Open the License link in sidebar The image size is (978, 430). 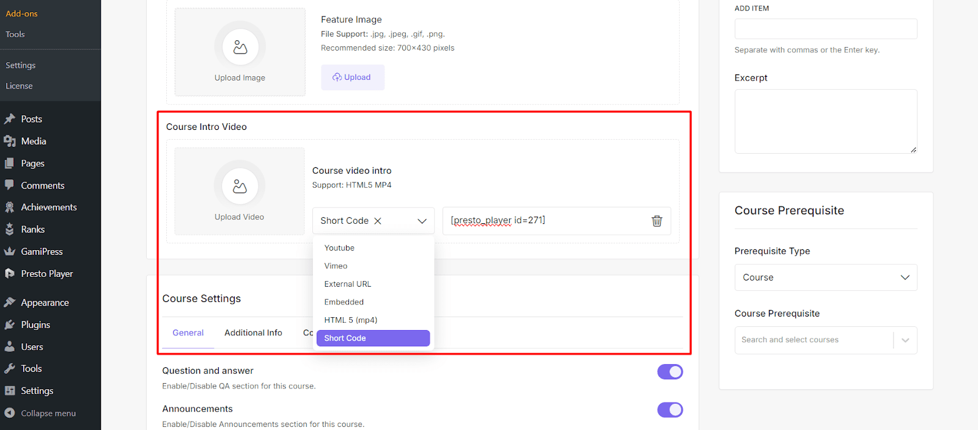click(x=19, y=86)
